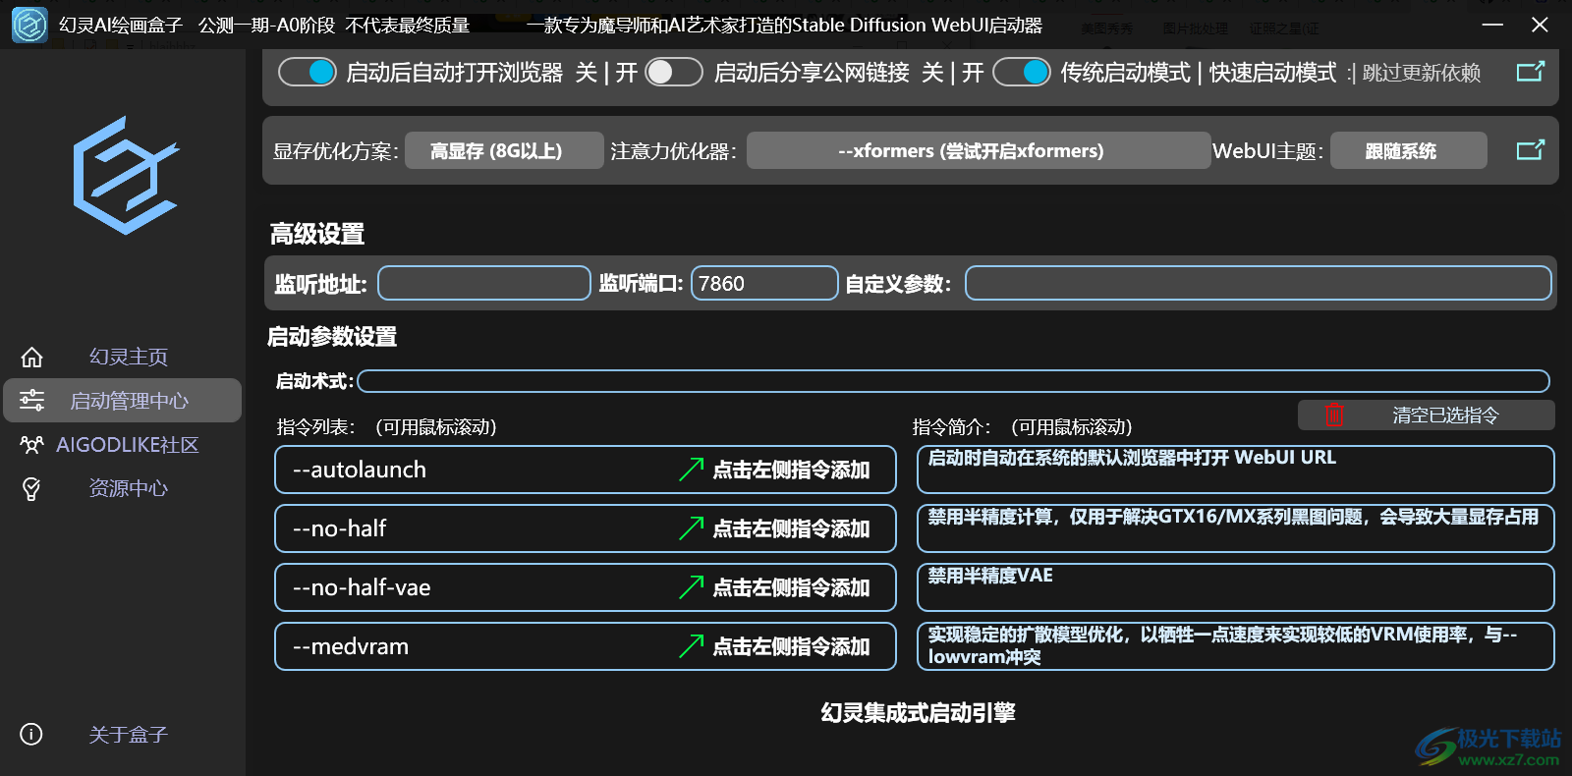Open the 显存优化方案 dropdown showing 高显存 (8G以上)

[x=504, y=150]
